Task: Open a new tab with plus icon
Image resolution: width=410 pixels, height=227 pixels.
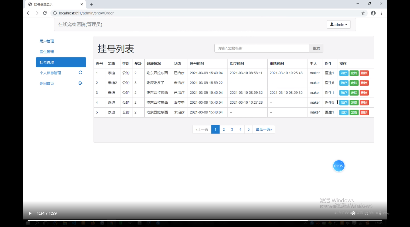Action: click(91, 4)
